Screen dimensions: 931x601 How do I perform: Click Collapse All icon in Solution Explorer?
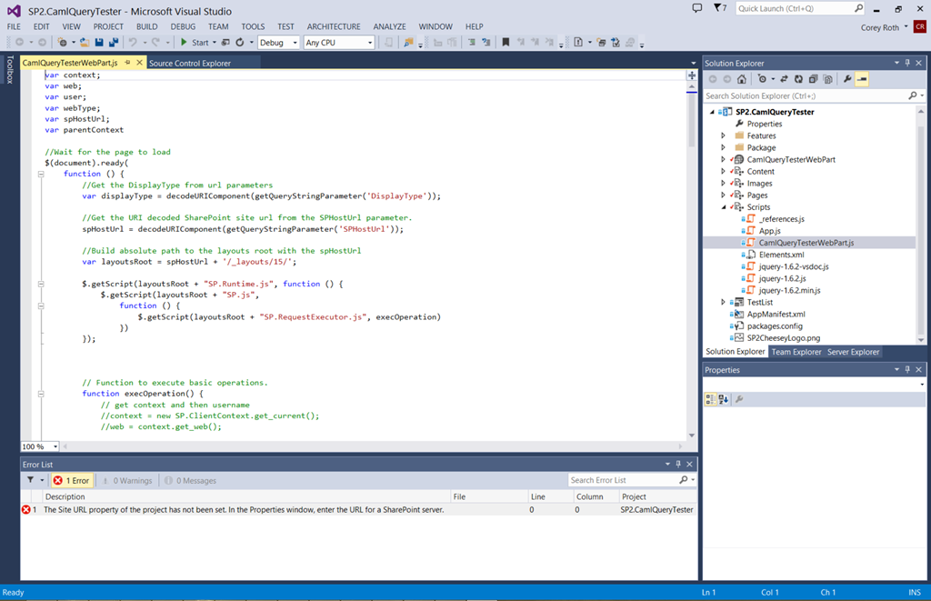[814, 79]
